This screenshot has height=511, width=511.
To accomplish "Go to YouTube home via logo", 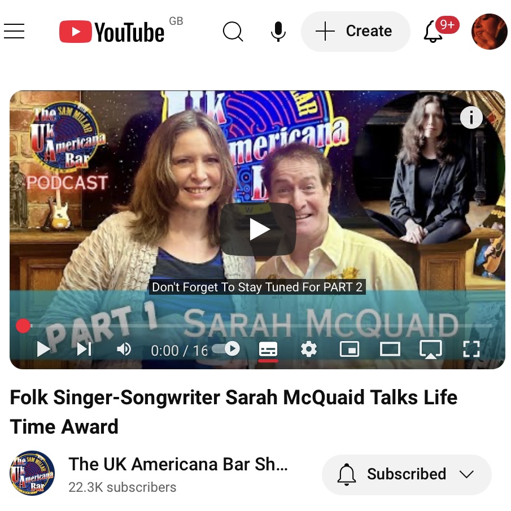I will click(x=112, y=32).
